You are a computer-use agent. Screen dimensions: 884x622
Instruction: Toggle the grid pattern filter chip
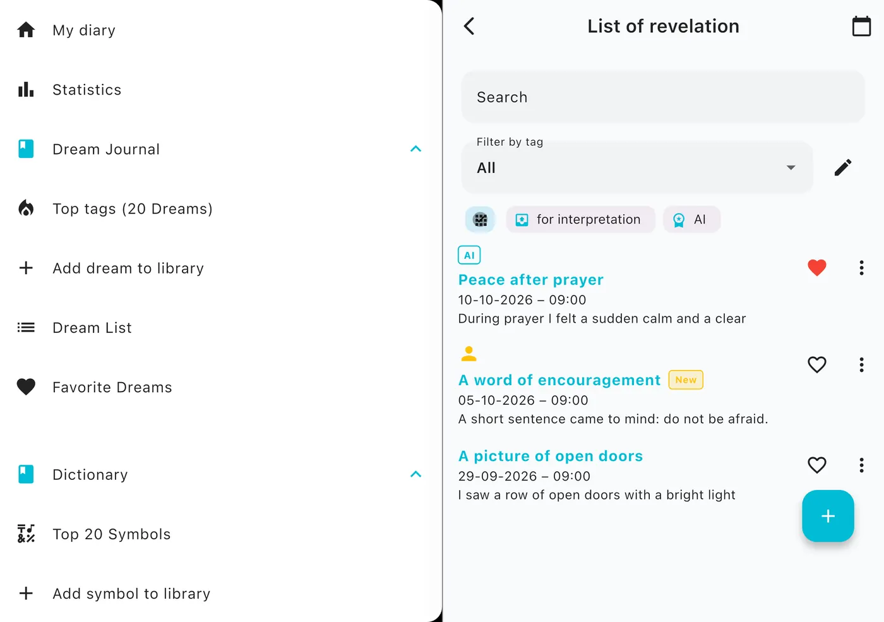pyautogui.click(x=481, y=219)
